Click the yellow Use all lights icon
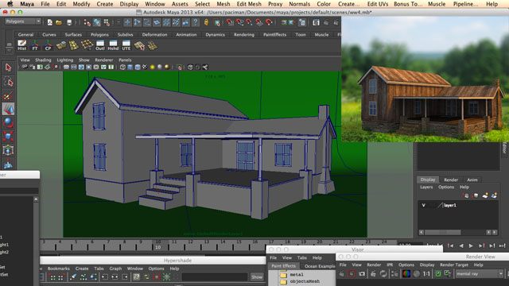The image size is (509, 286). tap(152, 67)
